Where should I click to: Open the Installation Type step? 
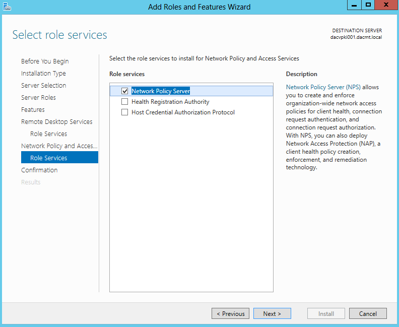point(43,74)
